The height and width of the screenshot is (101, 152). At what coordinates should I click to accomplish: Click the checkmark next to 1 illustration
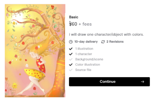pyautogui.click(x=71, y=49)
